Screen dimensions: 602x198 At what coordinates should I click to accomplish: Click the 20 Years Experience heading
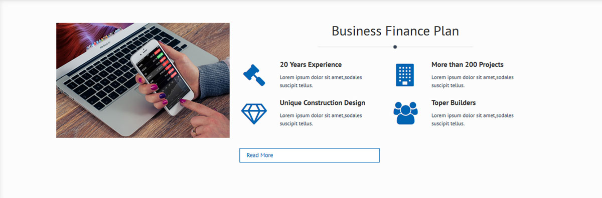[x=311, y=64]
